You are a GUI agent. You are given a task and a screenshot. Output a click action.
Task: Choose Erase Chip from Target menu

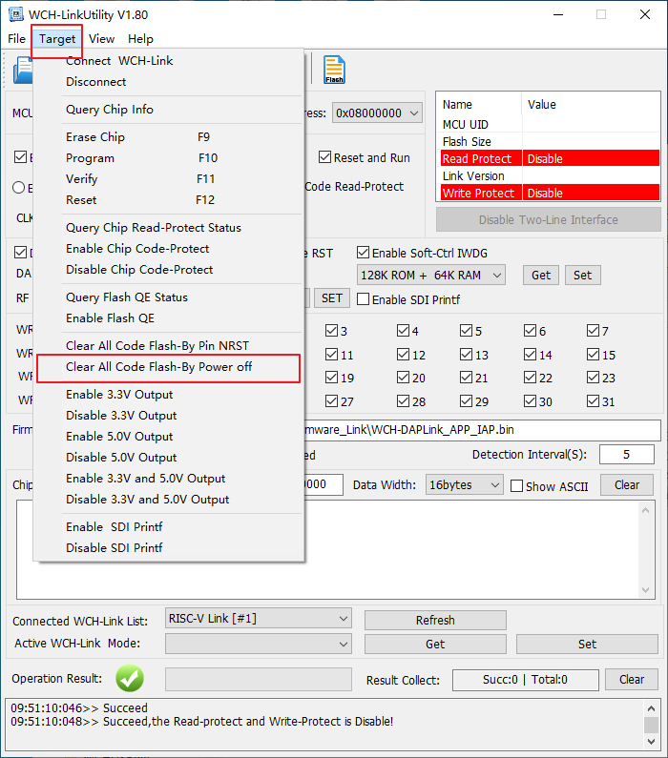pos(95,137)
